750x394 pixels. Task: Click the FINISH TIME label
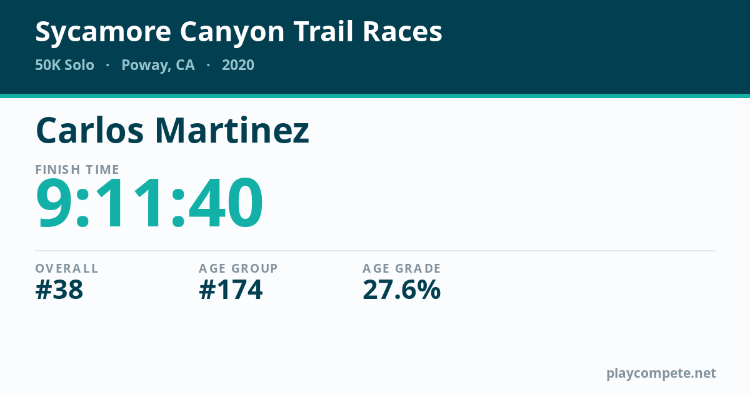coord(77,169)
